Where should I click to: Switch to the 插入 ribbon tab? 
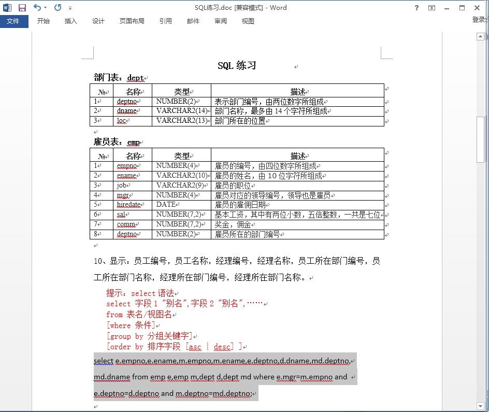point(70,21)
